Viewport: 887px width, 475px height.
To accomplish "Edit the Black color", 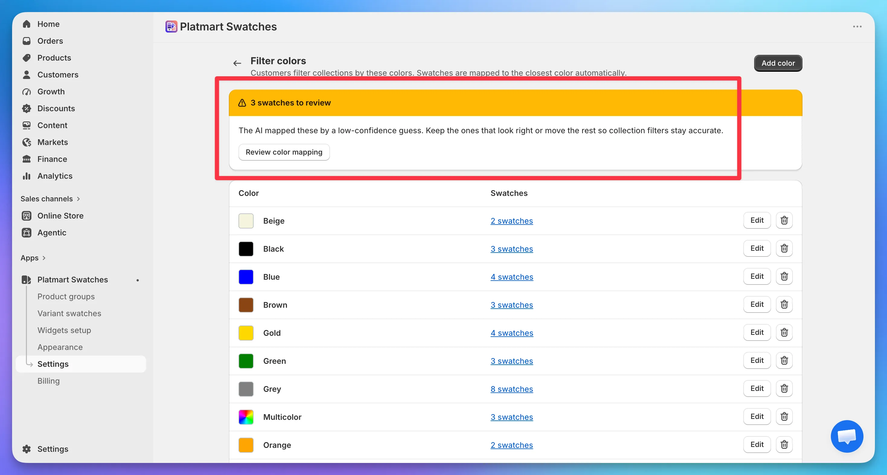I will (x=757, y=248).
